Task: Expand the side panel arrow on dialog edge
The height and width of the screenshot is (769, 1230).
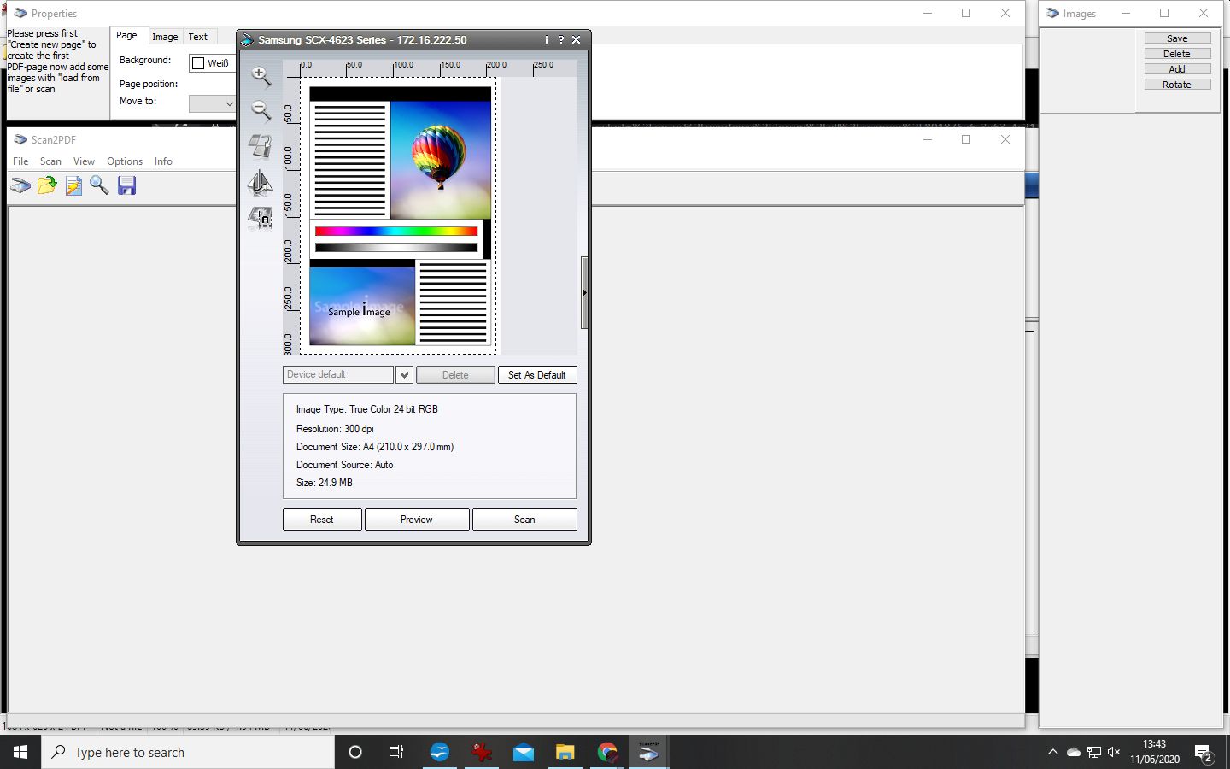Action: coord(584,292)
